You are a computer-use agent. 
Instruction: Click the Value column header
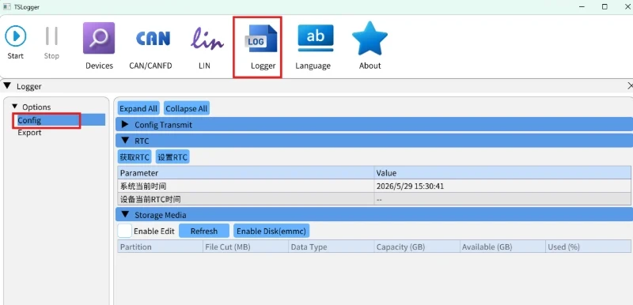[502, 173]
